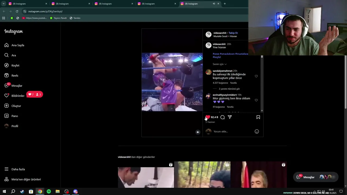Open the Ara search panel
Screen dimensions: 347x195
(x=10, y=55)
